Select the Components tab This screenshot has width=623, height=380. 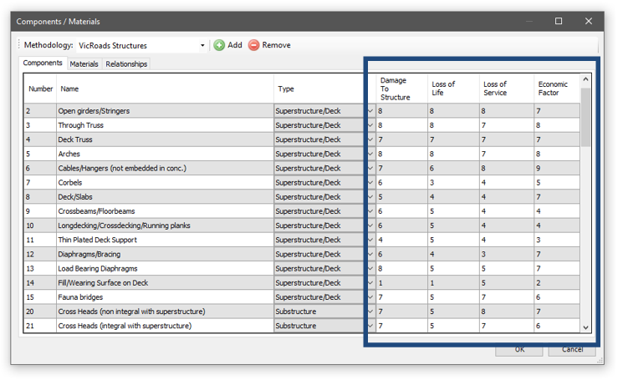pyautogui.click(x=43, y=63)
